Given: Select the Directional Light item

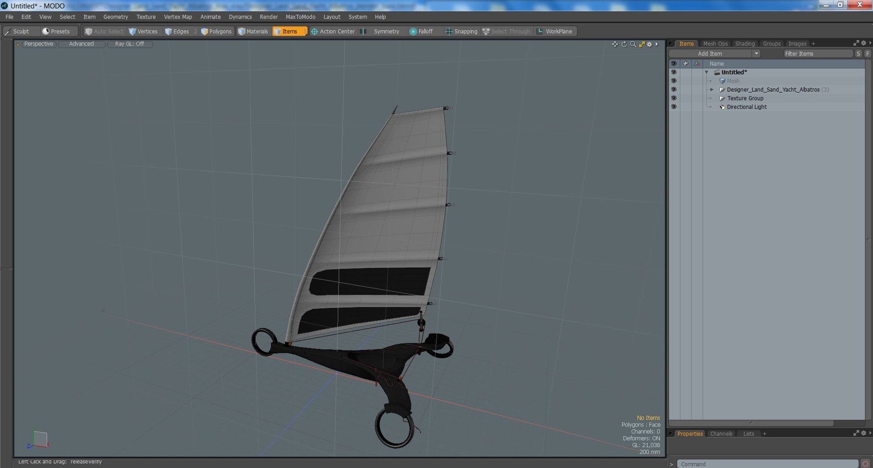Looking at the screenshot, I should pyautogui.click(x=746, y=107).
